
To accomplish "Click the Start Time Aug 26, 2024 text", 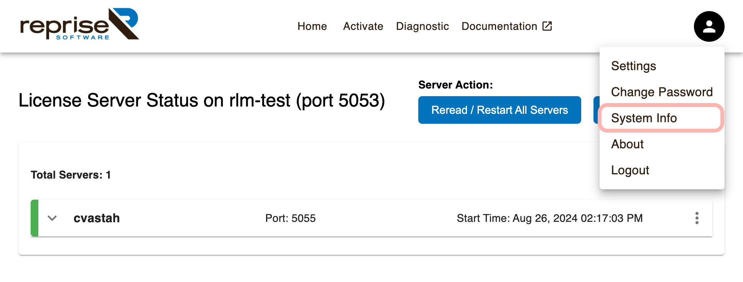I will [550, 218].
